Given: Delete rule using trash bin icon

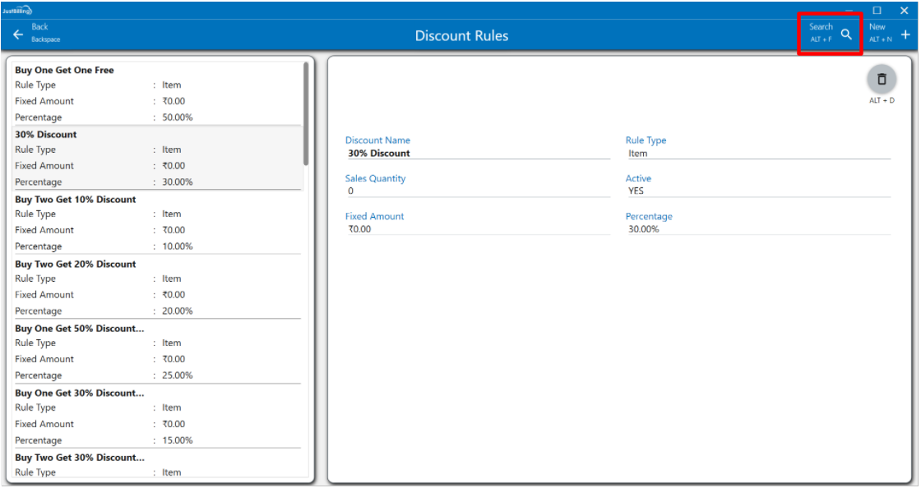Looking at the screenshot, I should coord(882,79).
